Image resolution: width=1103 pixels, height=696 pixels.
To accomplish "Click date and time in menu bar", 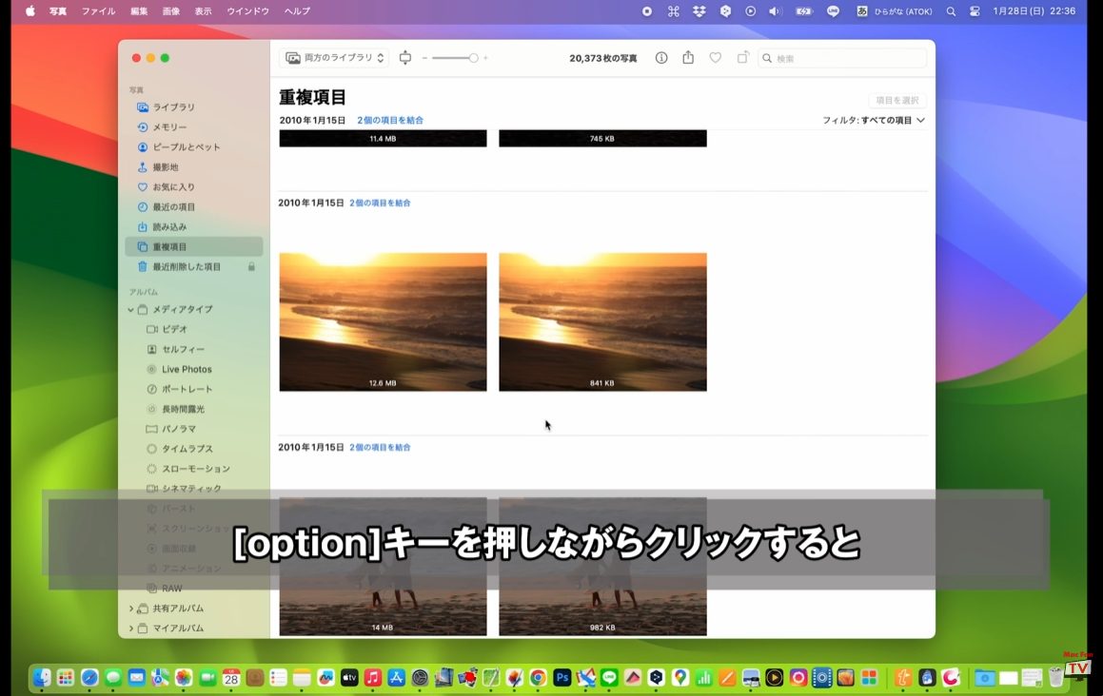I will point(1034,11).
